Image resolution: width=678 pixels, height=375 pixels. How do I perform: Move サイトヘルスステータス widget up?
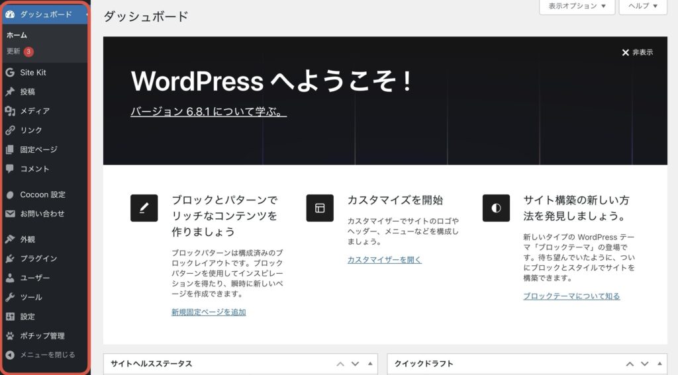(340, 364)
